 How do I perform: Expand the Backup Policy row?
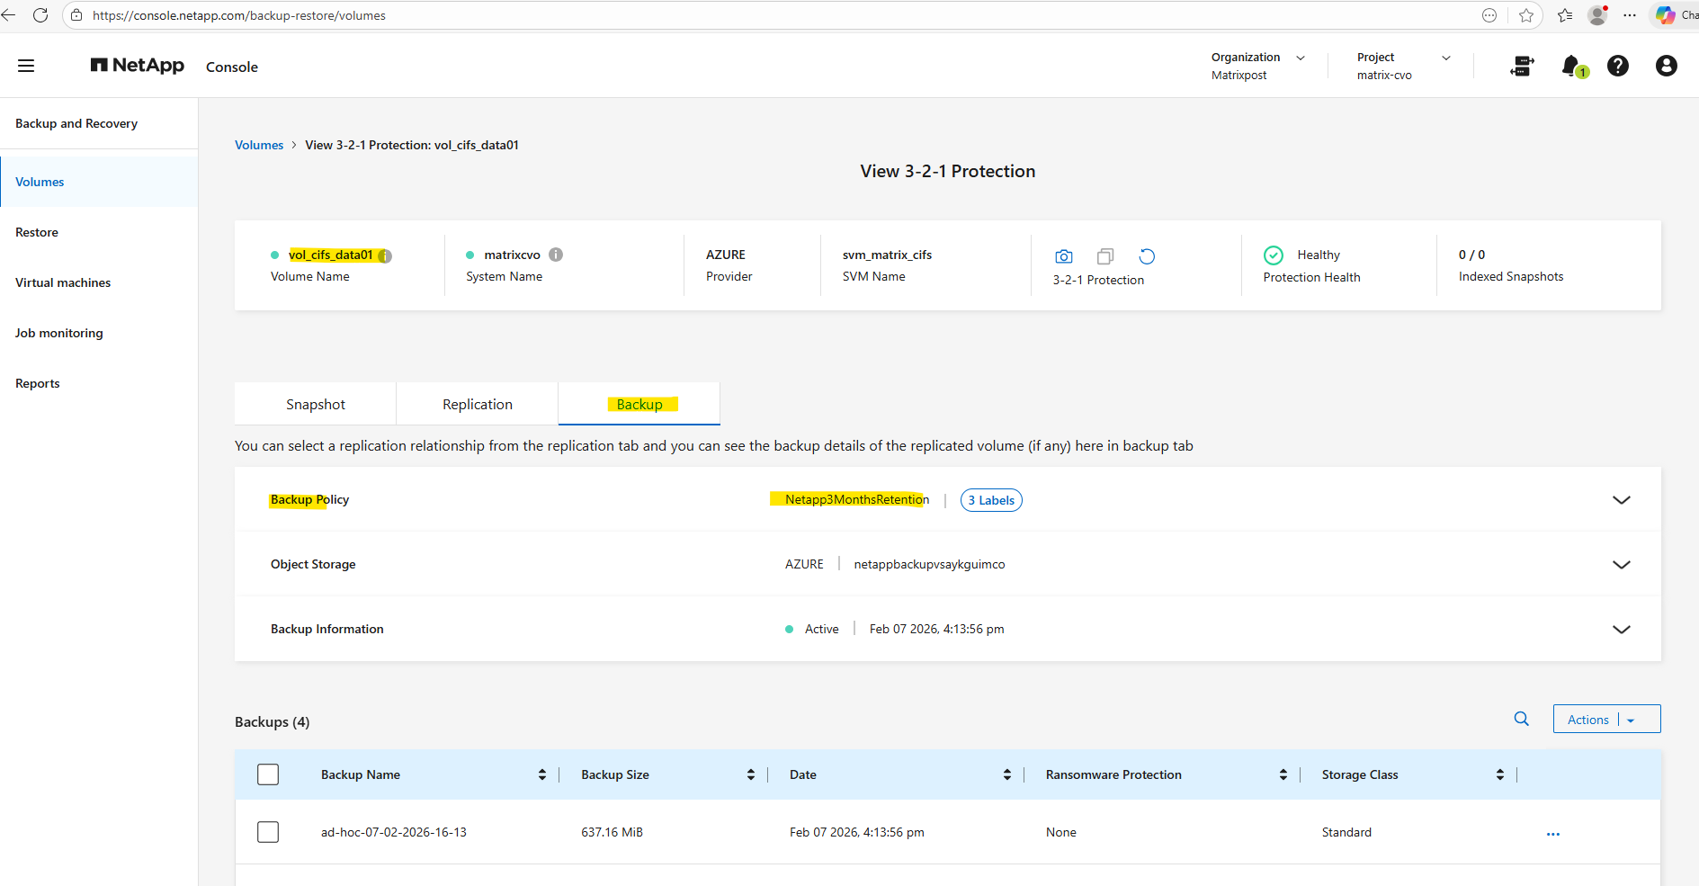(1621, 500)
